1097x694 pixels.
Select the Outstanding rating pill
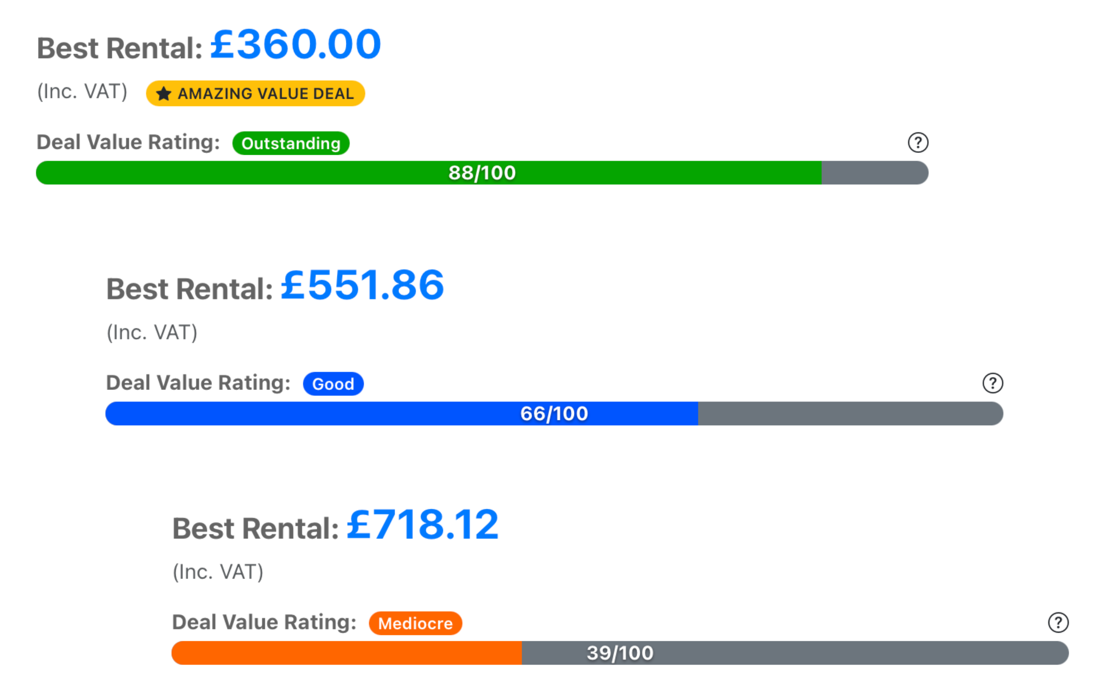click(x=291, y=143)
